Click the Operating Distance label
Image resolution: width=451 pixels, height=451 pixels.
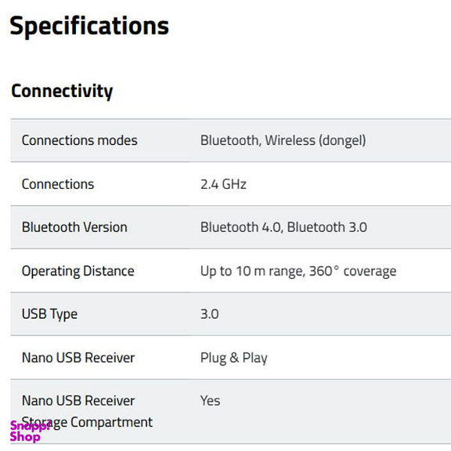point(78,271)
